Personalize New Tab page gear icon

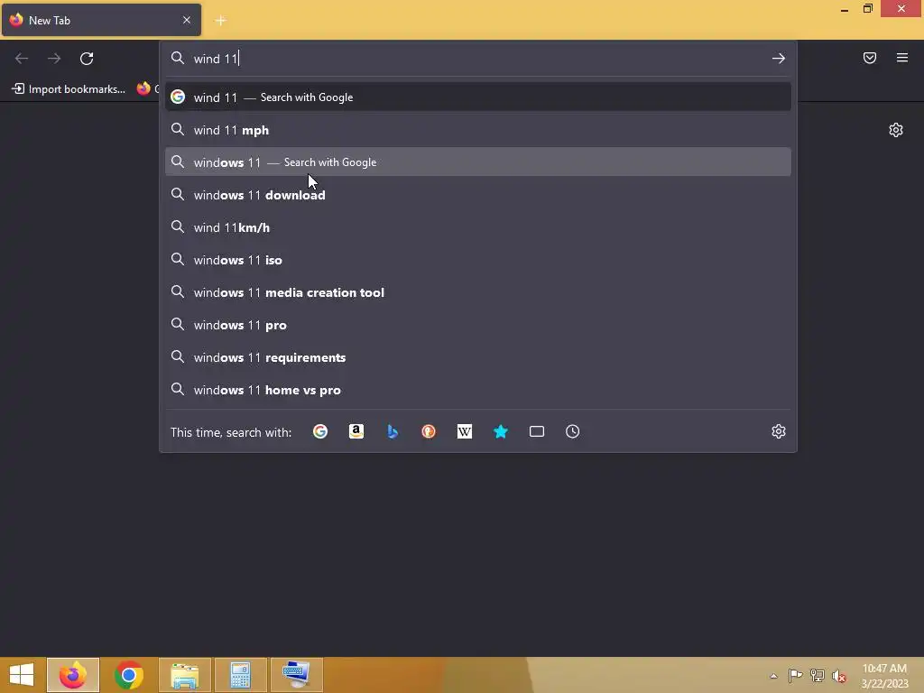(x=896, y=130)
